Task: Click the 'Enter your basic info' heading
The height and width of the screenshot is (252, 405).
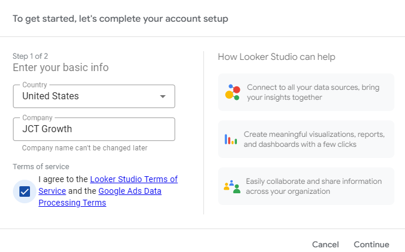Action: click(61, 68)
